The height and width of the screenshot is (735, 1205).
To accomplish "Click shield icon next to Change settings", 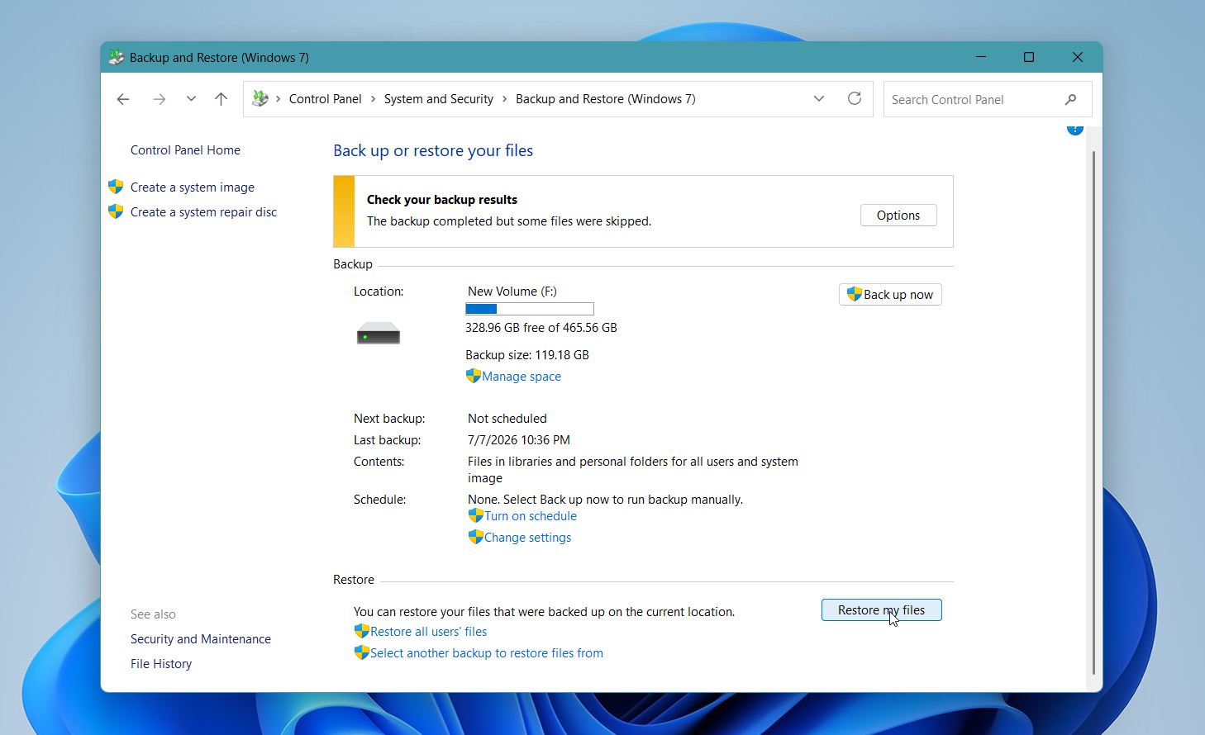I will point(475,537).
